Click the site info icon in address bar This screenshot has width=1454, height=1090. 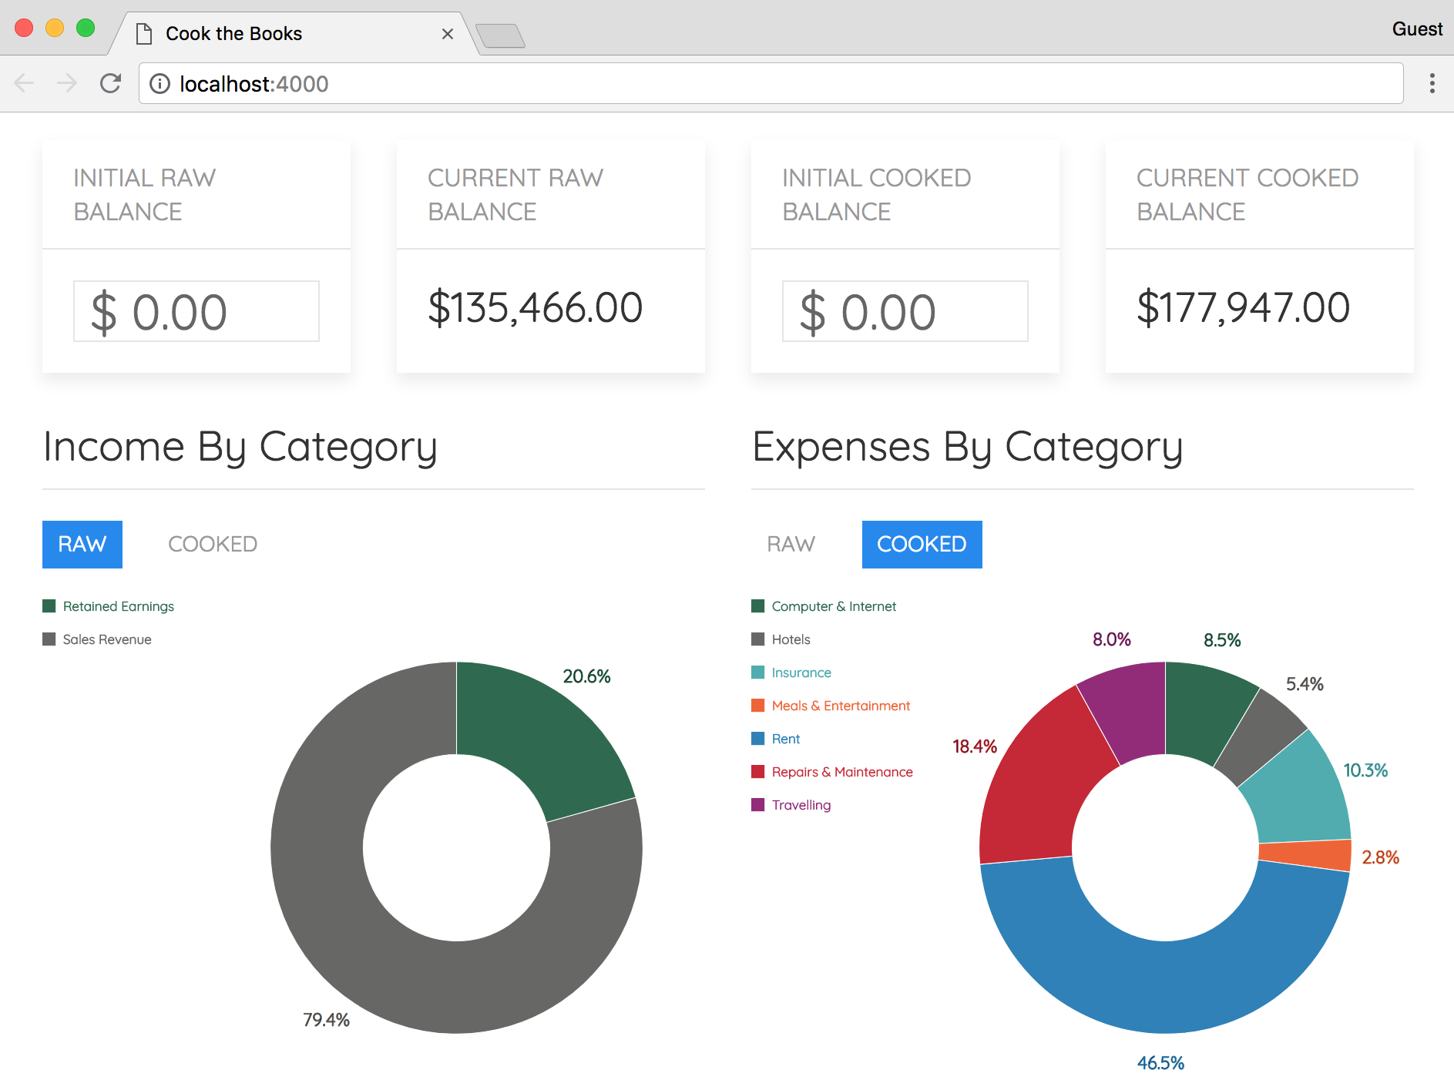pyautogui.click(x=160, y=83)
